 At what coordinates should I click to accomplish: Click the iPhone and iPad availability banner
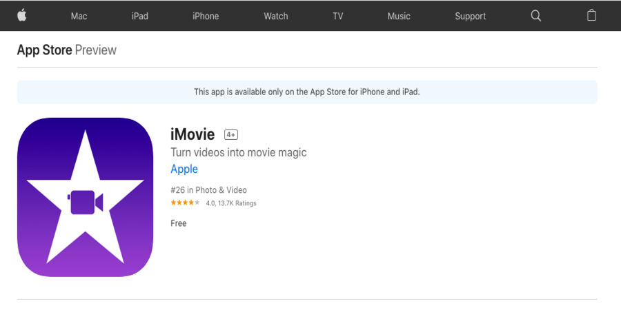[307, 92]
